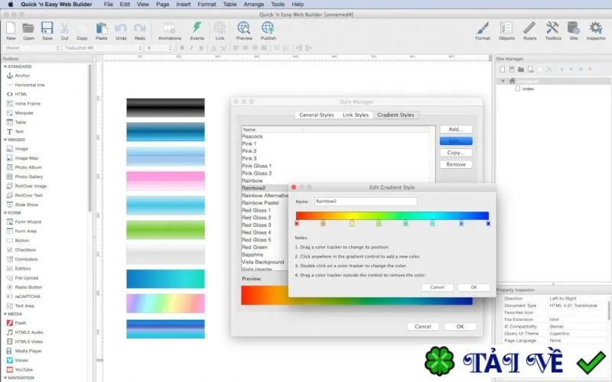Image resolution: width=612 pixels, height=382 pixels.
Task: Open the font family dropdown in format bar
Action: point(103,48)
